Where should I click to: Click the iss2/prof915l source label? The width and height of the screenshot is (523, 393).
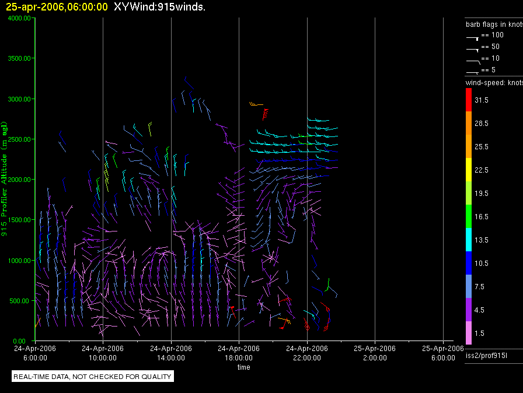[x=486, y=356]
